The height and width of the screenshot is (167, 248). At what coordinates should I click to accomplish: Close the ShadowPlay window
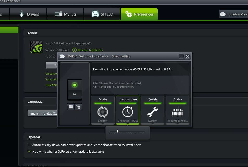187,56
